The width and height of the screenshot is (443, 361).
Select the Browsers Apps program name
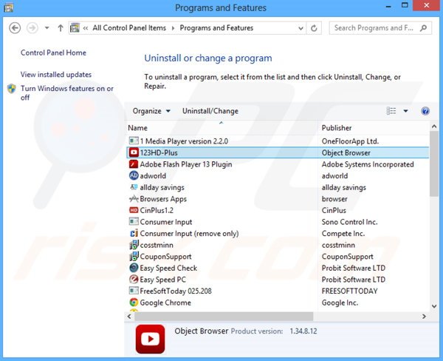[163, 199]
